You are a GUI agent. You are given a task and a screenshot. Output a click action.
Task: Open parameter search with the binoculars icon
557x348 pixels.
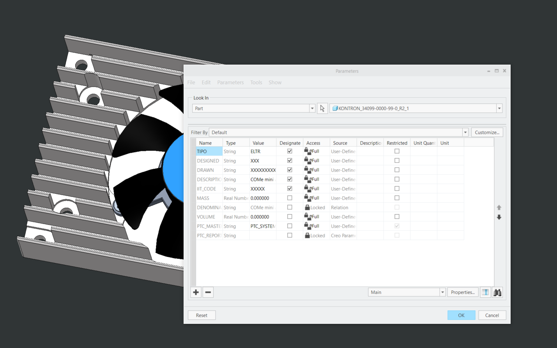coord(497,292)
